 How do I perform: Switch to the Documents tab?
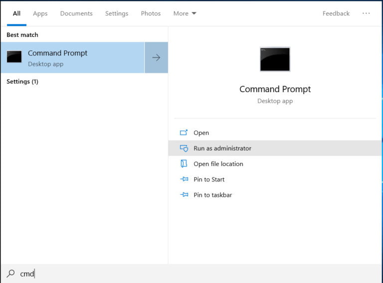pyautogui.click(x=76, y=13)
